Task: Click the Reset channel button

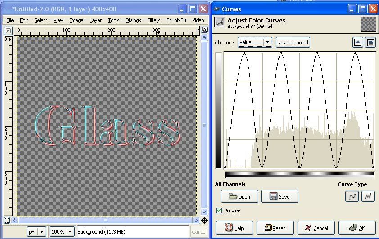Action: (293, 43)
